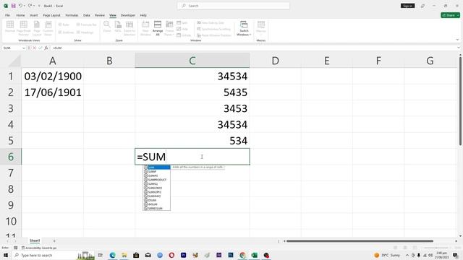Select cell C5 containing 534
Viewport: 463px width, 260px height.
[x=192, y=140]
